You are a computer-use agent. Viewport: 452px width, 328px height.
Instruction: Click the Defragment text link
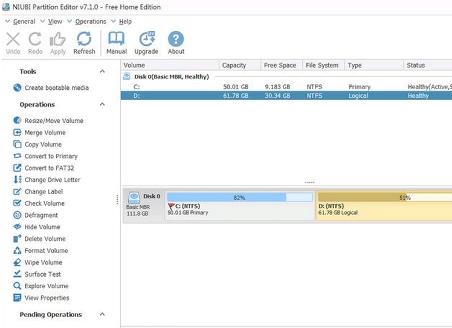(x=41, y=215)
